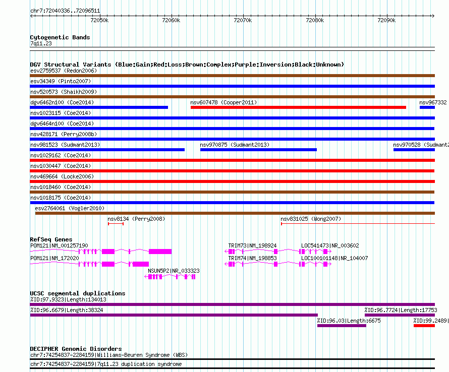Click the blue bar for nsv981523 (Sudmant2013)
449x372 pixels.
[x=107, y=150]
